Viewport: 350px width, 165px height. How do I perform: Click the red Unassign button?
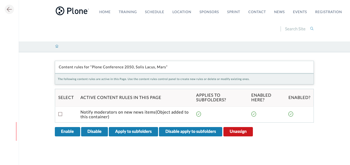point(238,131)
